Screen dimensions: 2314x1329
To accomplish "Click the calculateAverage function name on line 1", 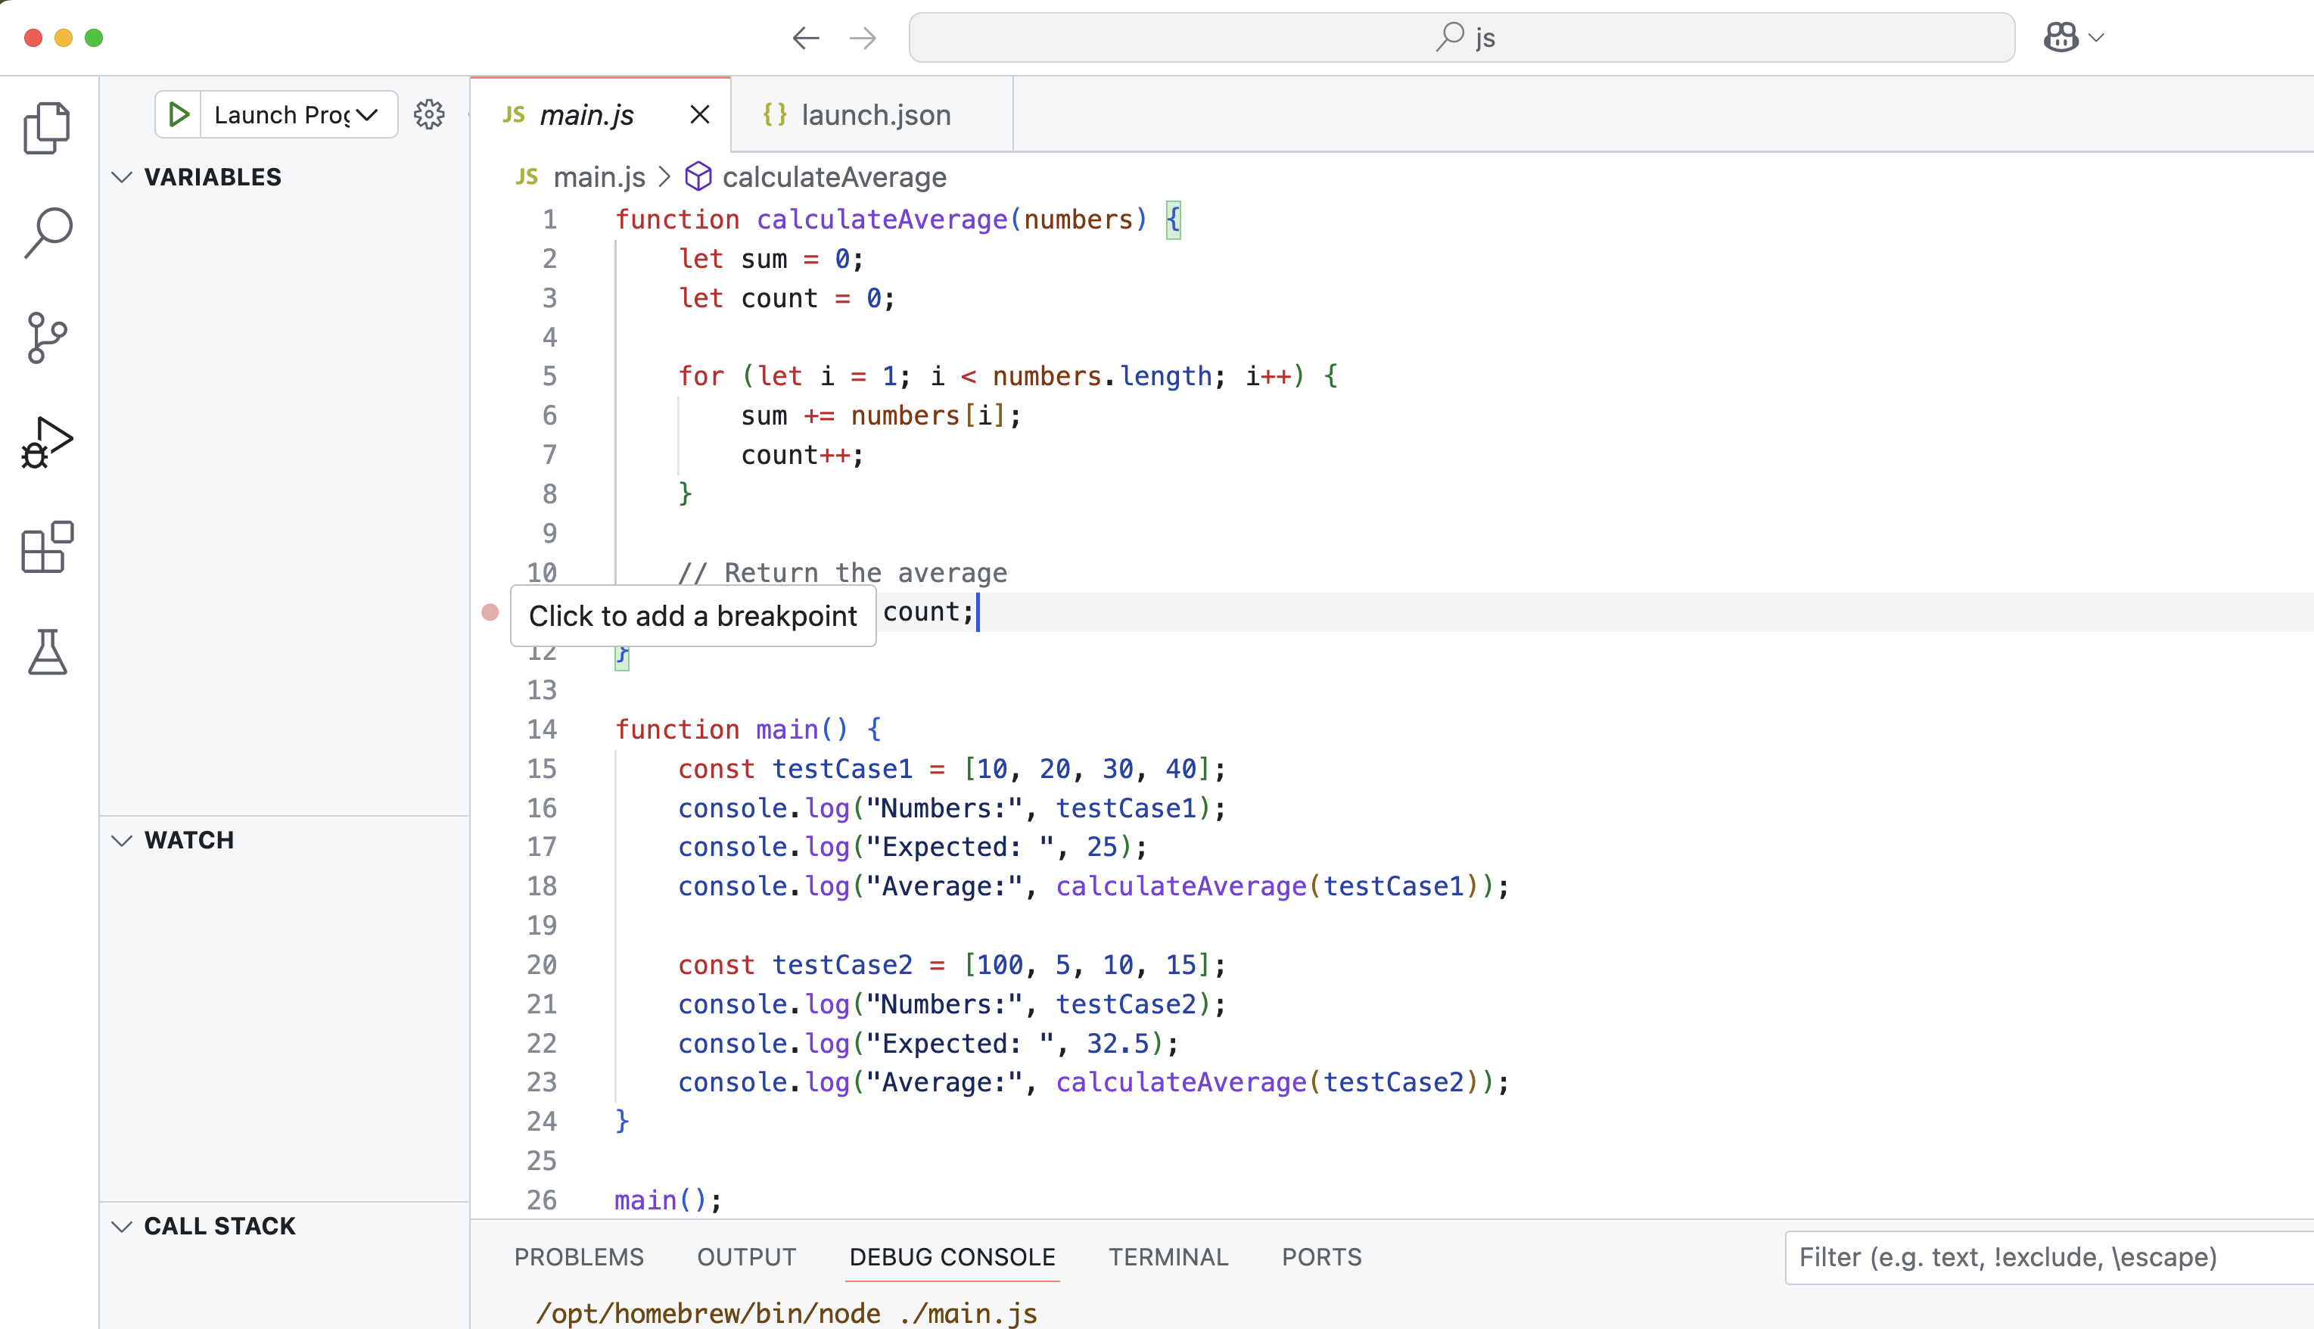I will coord(881,219).
